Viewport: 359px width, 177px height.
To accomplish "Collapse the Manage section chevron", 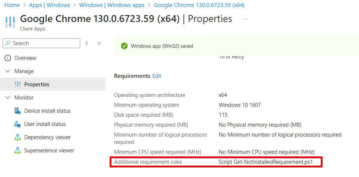I will pos(8,71).
